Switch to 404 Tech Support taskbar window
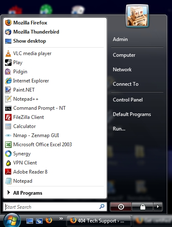 coord(99,221)
